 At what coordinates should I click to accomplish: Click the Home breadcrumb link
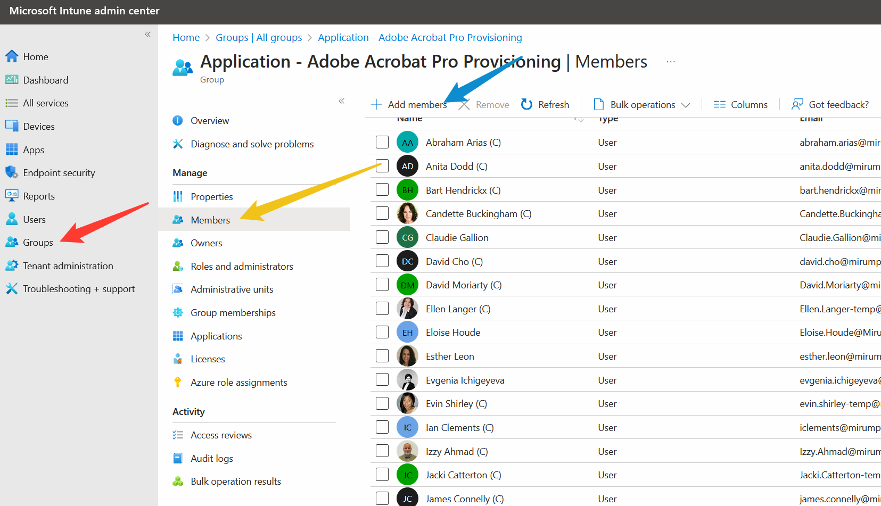(x=186, y=37)
